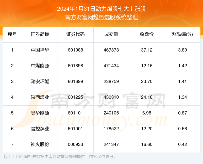Image resolution: width=203 pixels, height=164 pixels.
Task: Click stock code 601898
Action: point(75,66)
